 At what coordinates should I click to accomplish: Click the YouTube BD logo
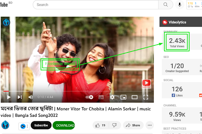click(x=6, y=4)
